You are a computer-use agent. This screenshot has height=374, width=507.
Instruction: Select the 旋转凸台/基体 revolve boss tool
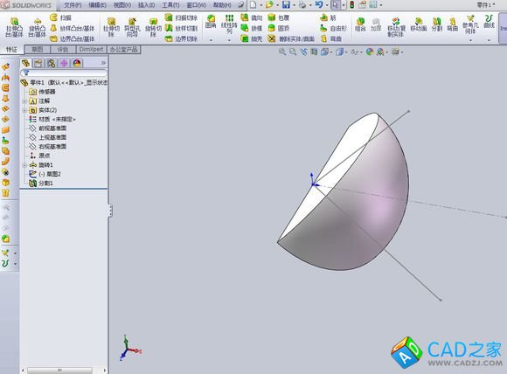[37, 28]
